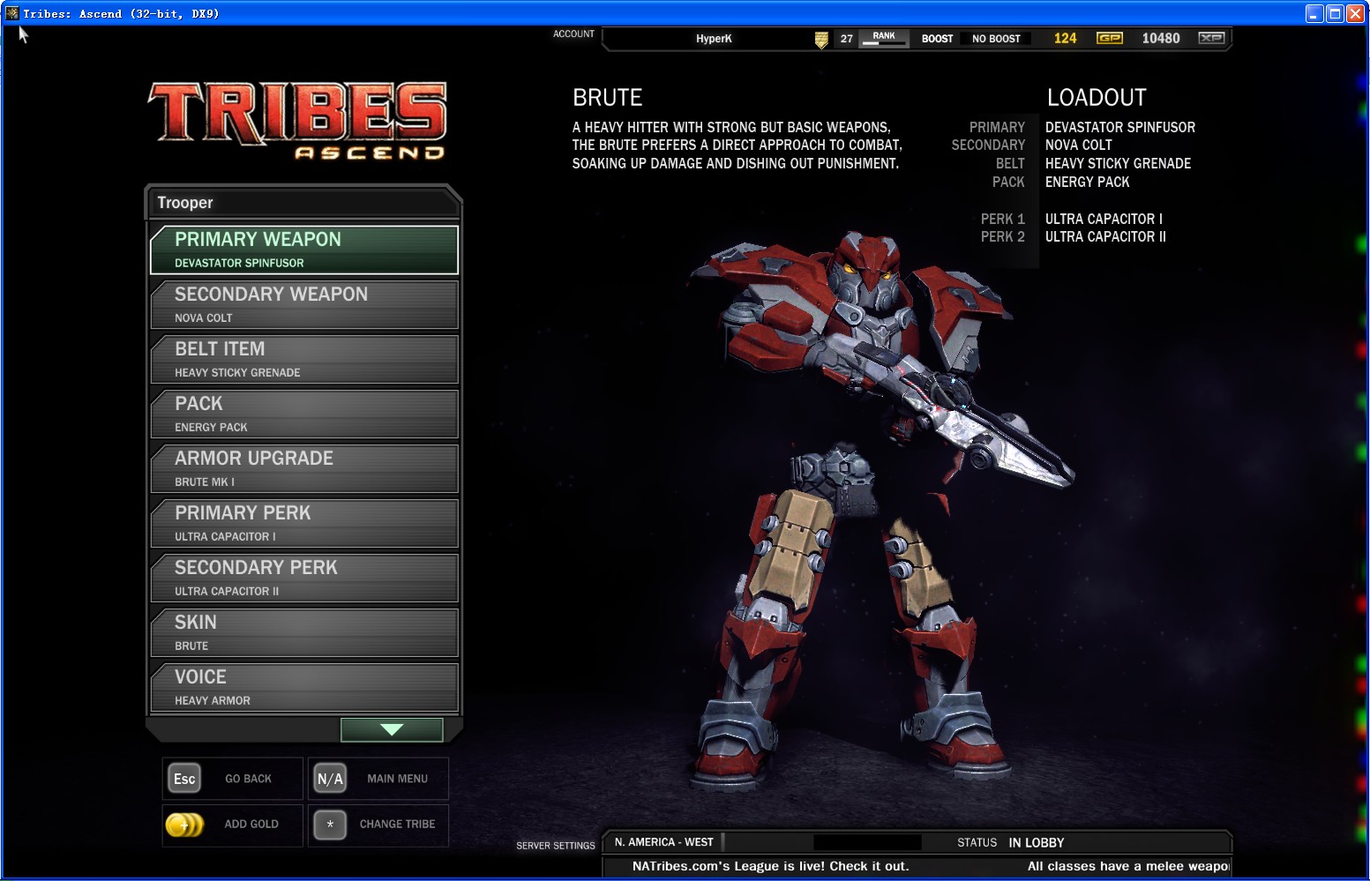Click the IN LOBBY status text

coord(1037,842)
